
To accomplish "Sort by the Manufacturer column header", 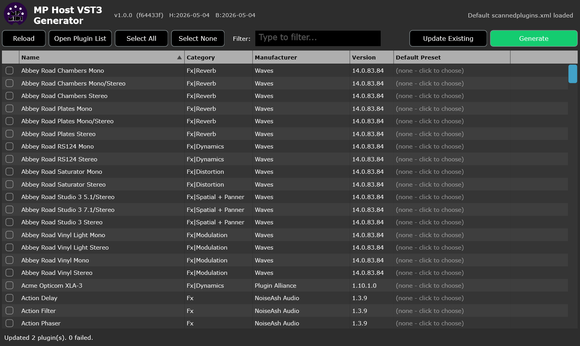I will tap(301, 58).
